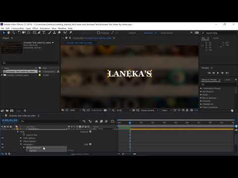Click the hide shy layers icon
The height and width of the screenshot is (178, 238).
coord(96,121)
